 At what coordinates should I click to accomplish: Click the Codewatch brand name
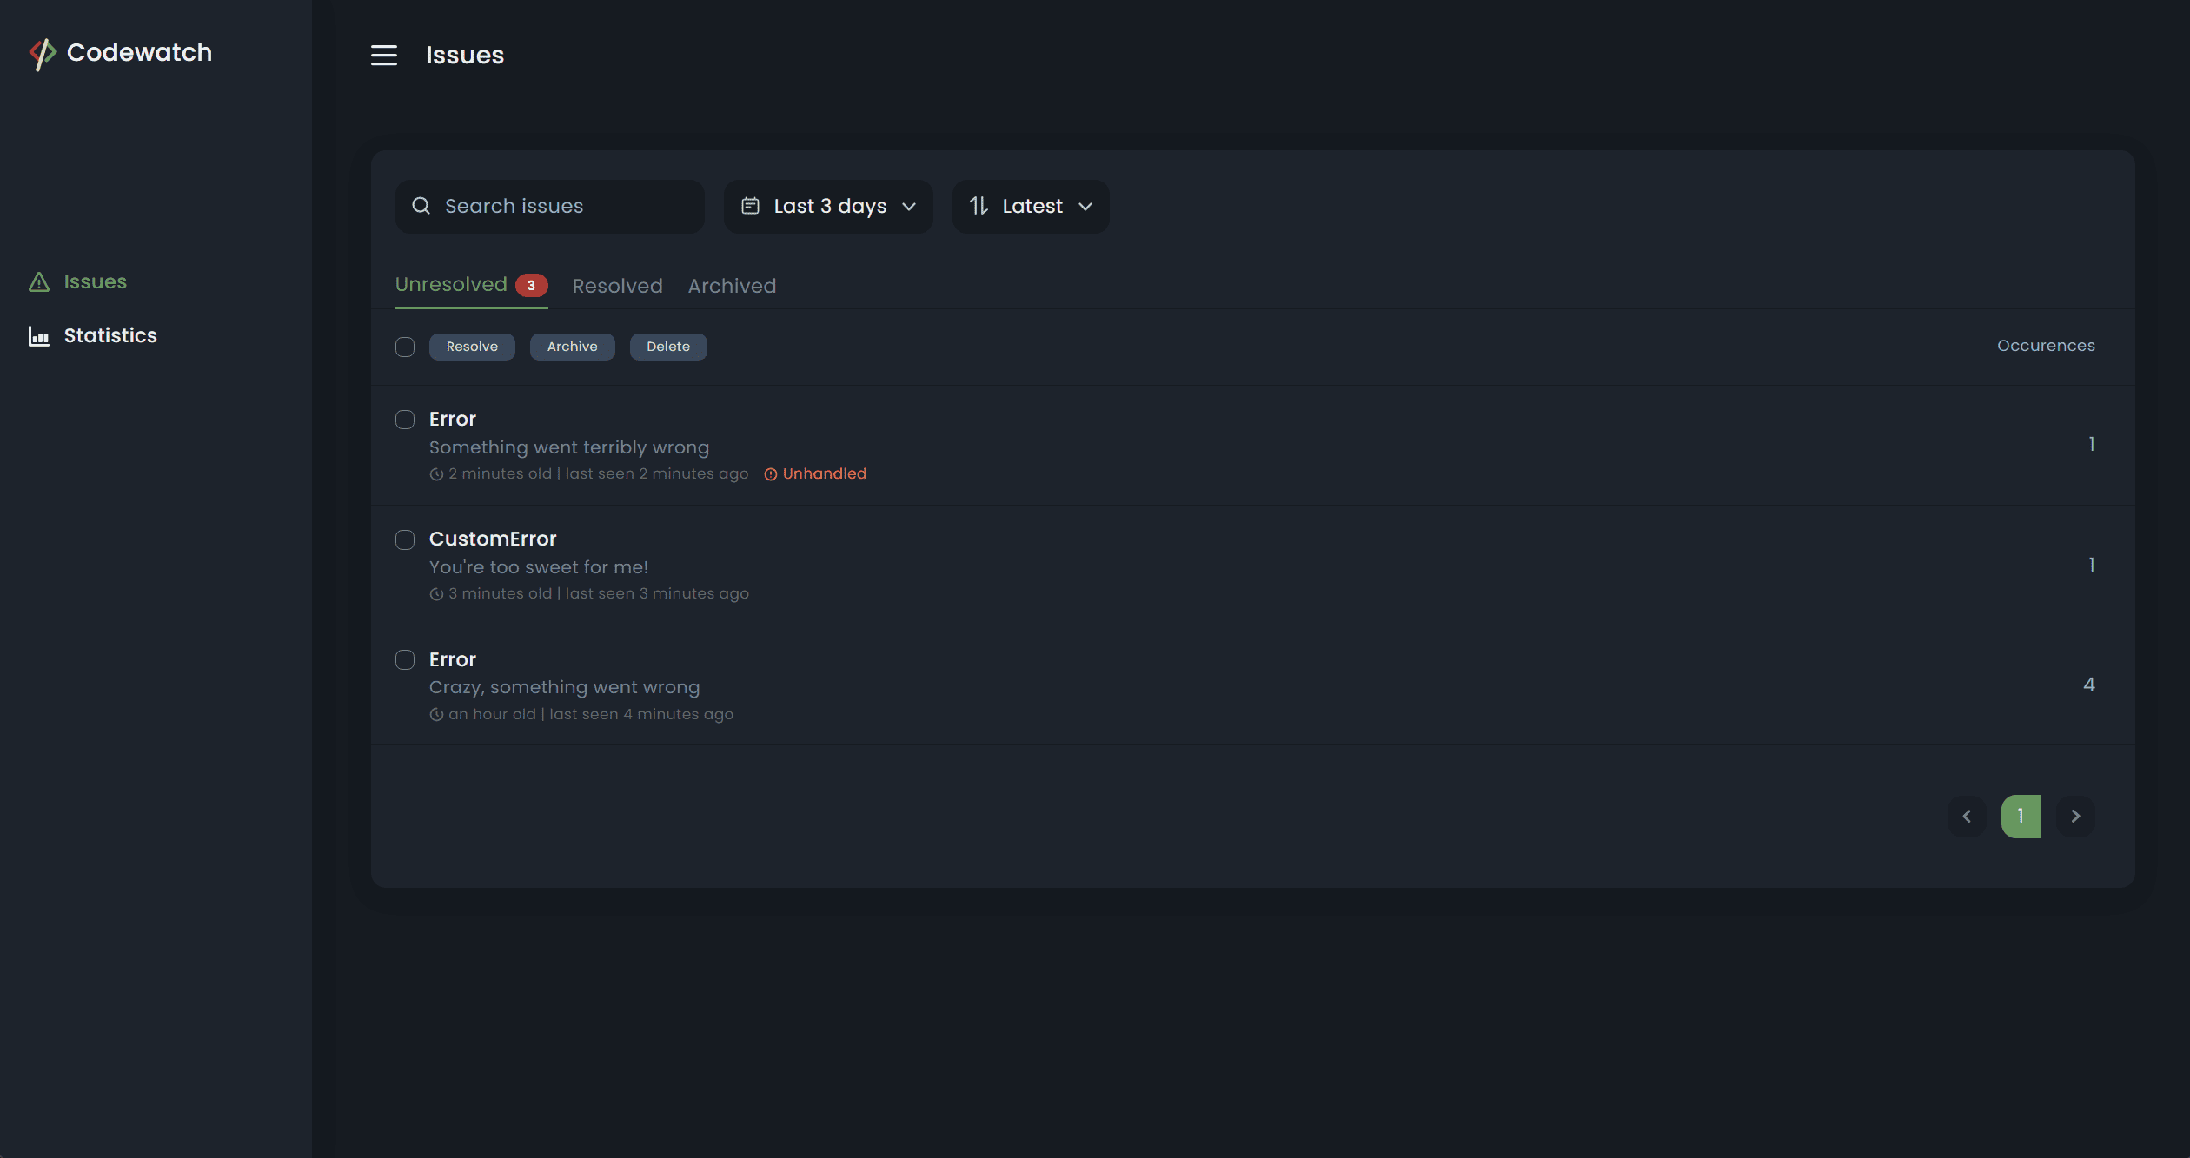pos(139,53)
